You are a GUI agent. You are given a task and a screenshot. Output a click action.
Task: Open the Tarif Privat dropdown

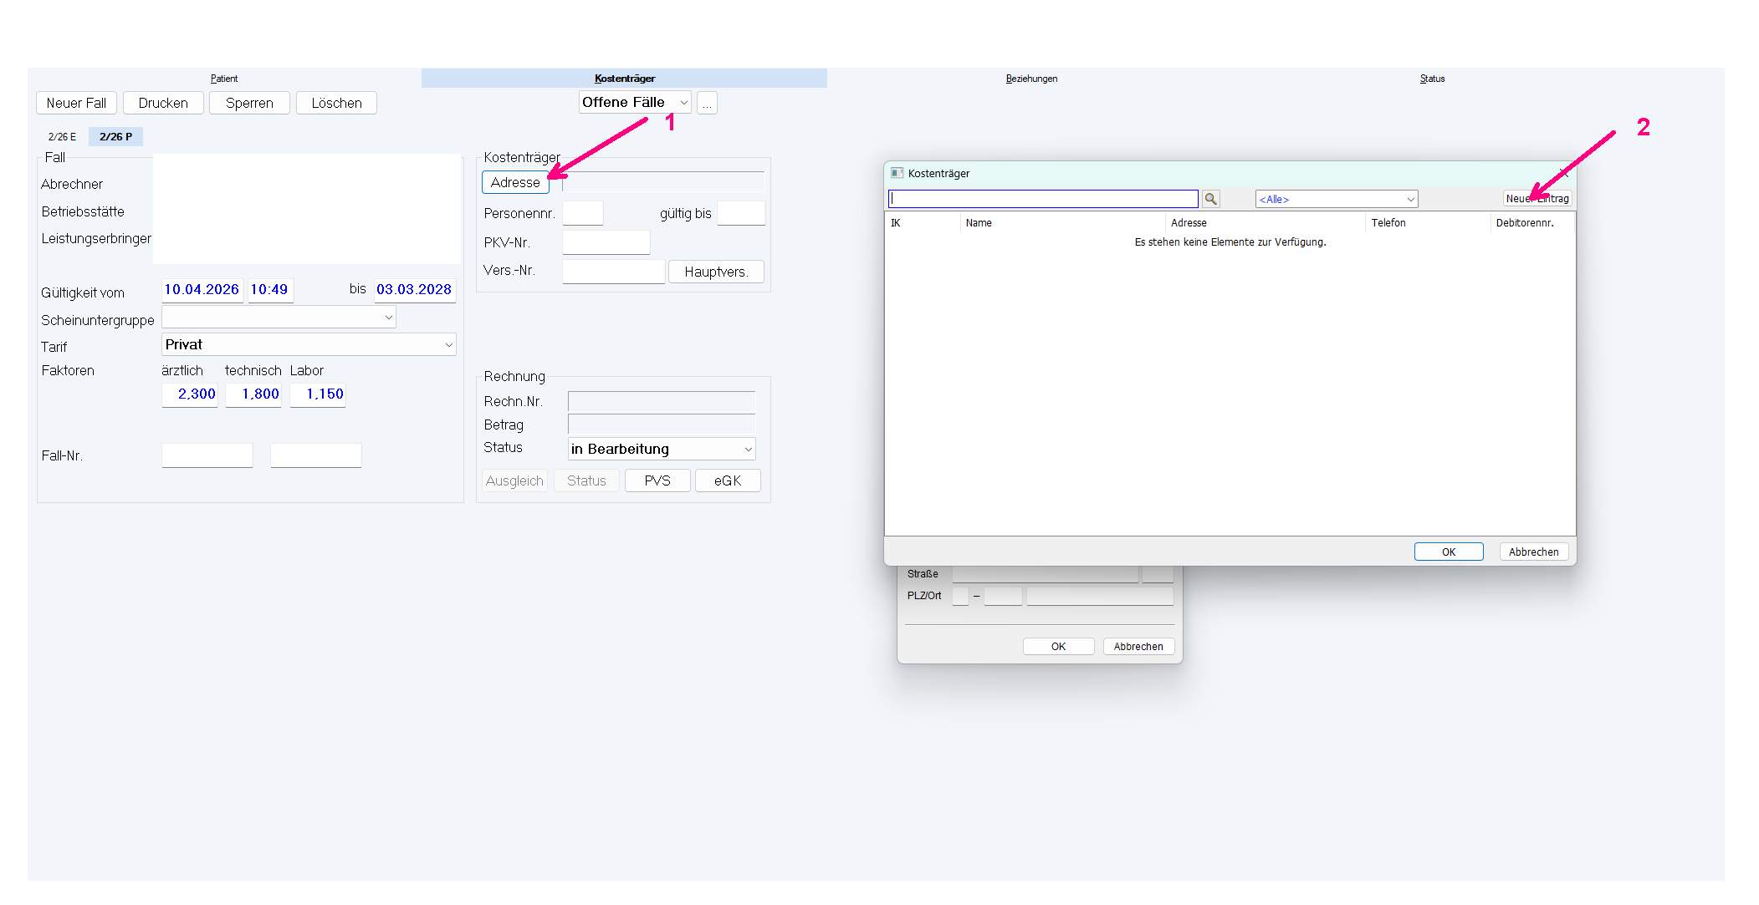309,344
